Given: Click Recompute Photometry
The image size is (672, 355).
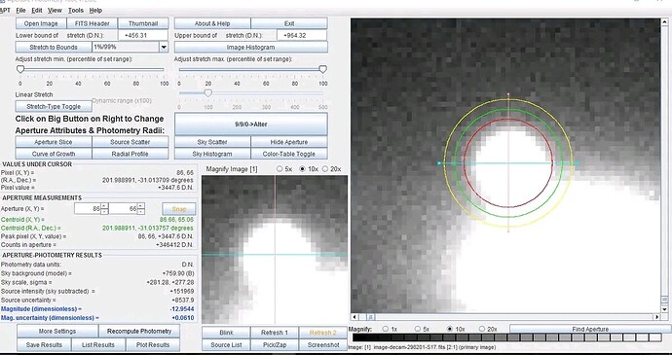Looking at the screenshot, I should tap(139, 331).
